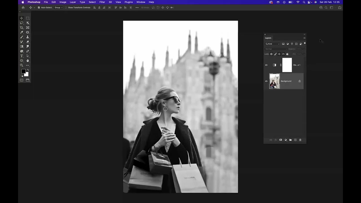The width and height of the screenshot is (361, 203).
Task: Select the Lasso tool
Action: tap(21, 23)
